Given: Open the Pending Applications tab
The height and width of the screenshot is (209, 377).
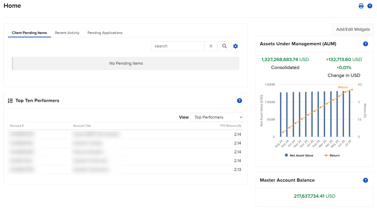Looking at the screenshot, I should 105,33.
